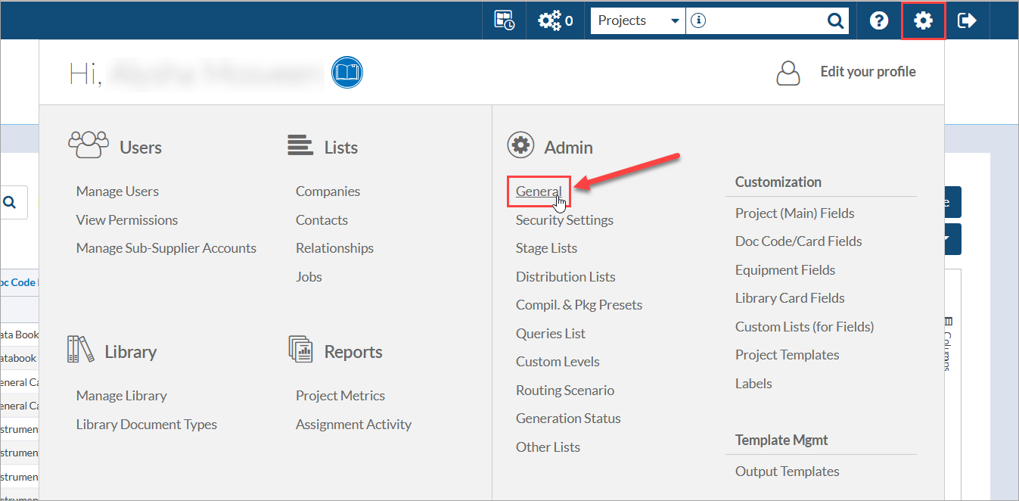
Task: Open Compil. & Pkg Presets
Action: (579, 305)
